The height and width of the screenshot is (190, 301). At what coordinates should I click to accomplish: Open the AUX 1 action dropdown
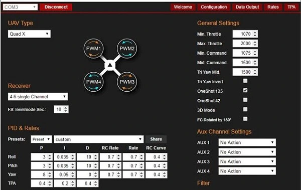point(247,142)
